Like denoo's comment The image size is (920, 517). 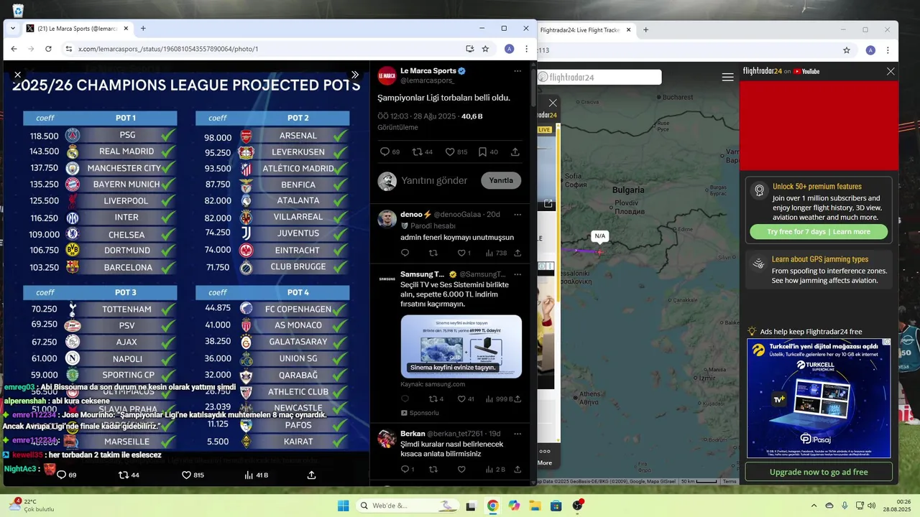tap(464, 253)
